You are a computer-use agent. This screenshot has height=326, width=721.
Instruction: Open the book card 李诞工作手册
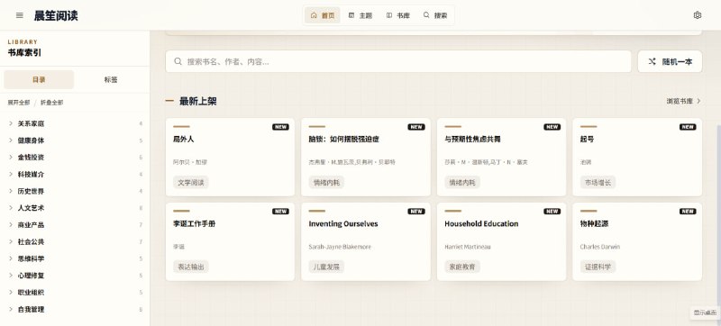click(230, 241)
